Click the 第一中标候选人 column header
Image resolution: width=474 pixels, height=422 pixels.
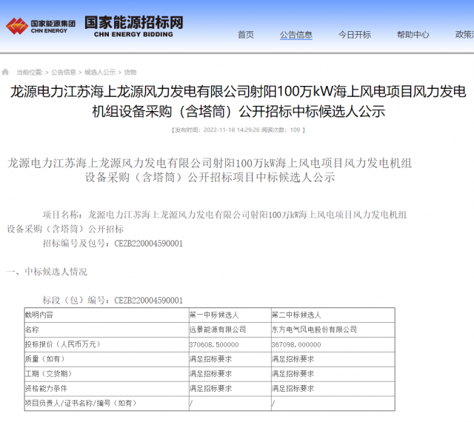point(213,315)
